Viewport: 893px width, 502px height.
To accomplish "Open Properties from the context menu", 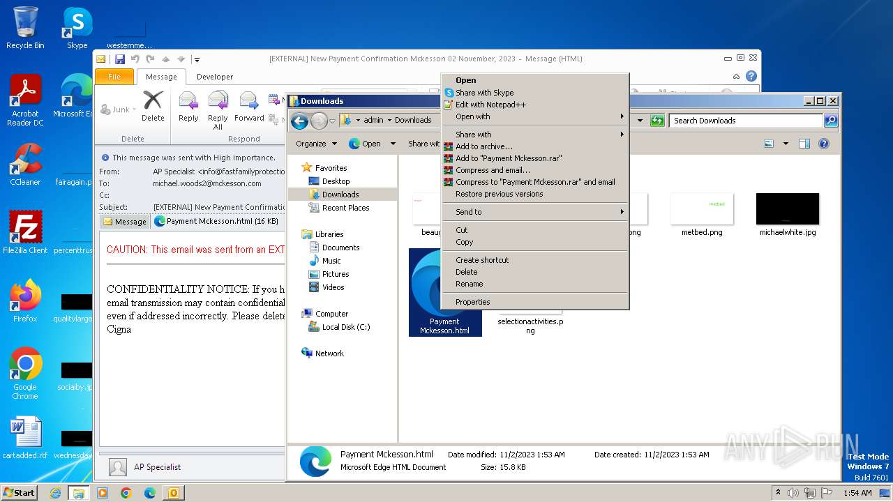I will pos(535,302).
